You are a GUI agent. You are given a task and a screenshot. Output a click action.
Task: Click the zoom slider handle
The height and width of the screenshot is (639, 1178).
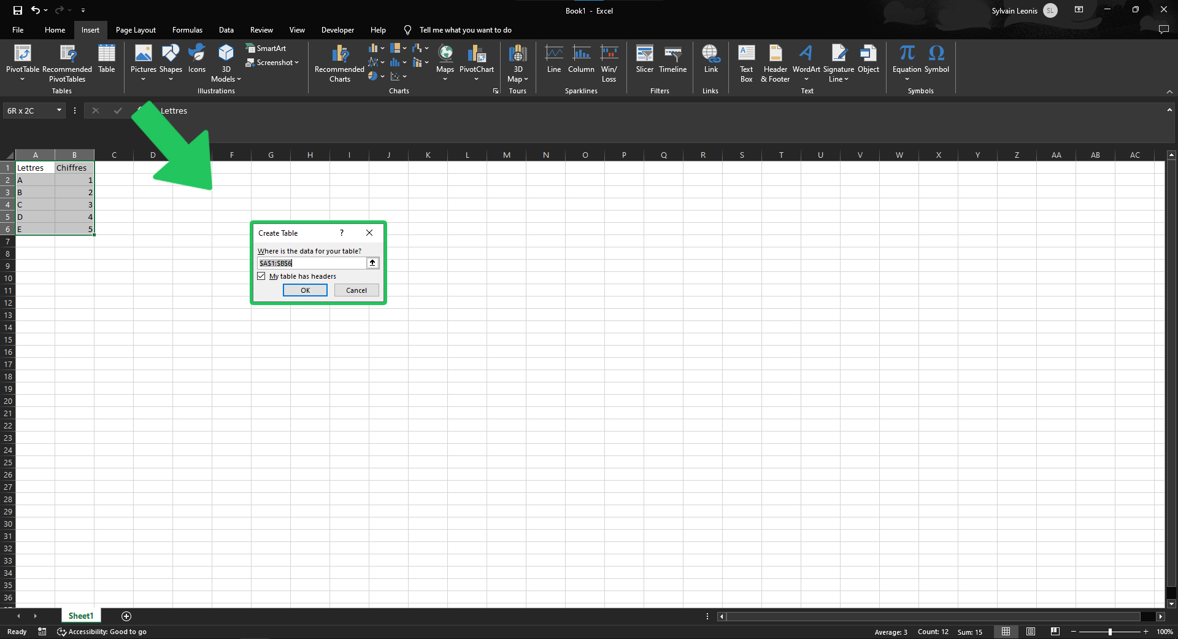click(x=1110, y=632)
